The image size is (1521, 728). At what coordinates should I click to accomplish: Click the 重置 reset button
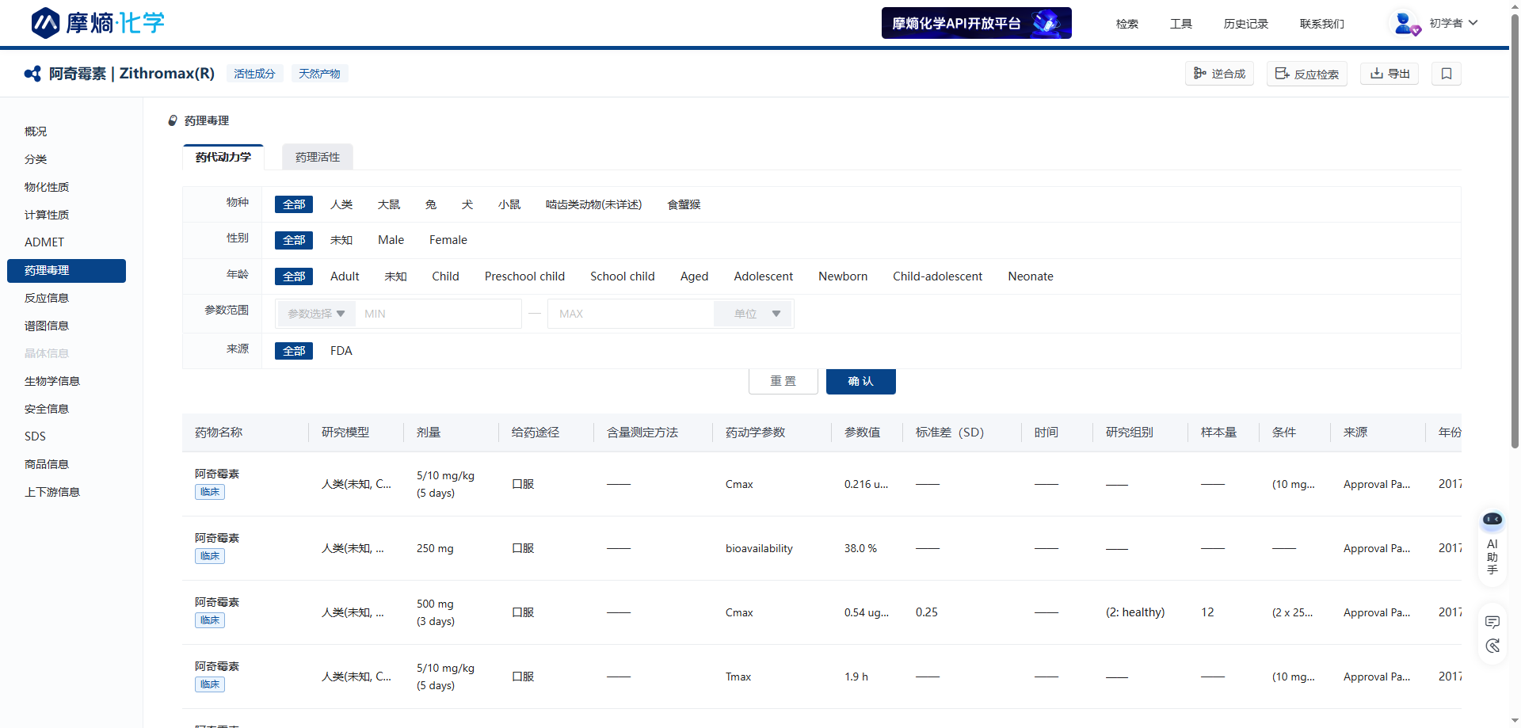click(x=783, y=381)
